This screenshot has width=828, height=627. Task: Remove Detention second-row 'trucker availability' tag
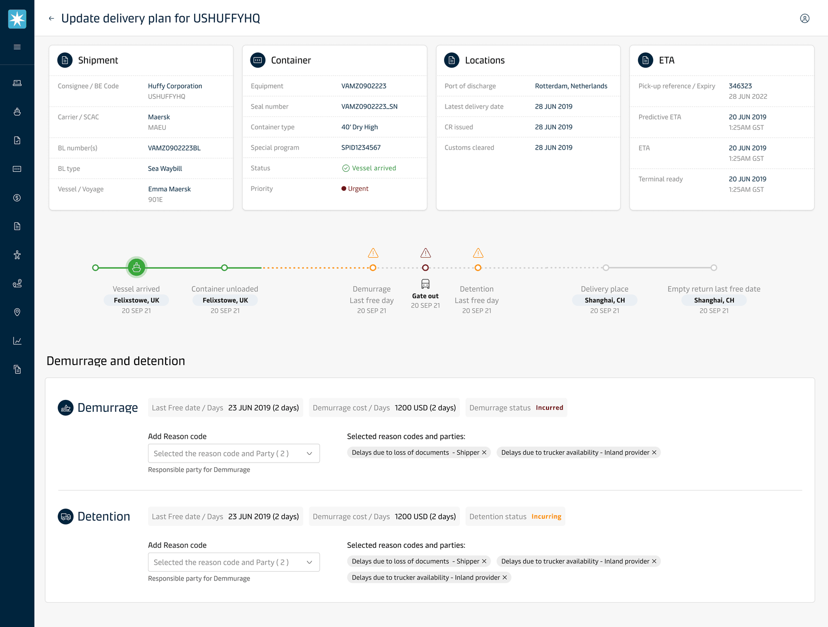pos(505,577)
